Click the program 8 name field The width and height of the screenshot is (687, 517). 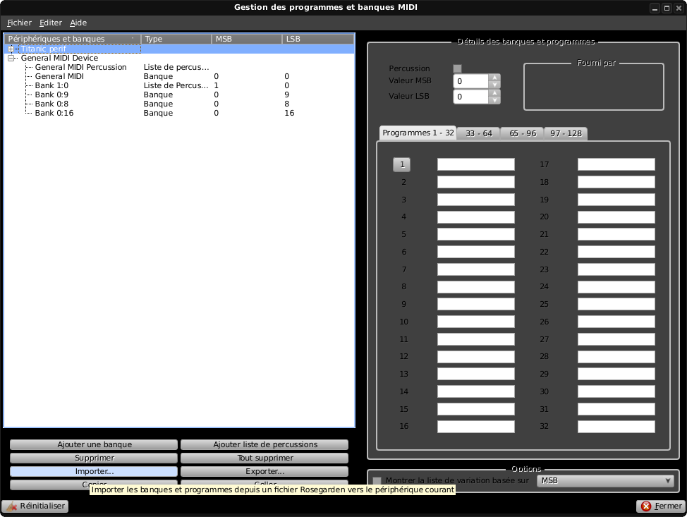[x=476, y=286]
